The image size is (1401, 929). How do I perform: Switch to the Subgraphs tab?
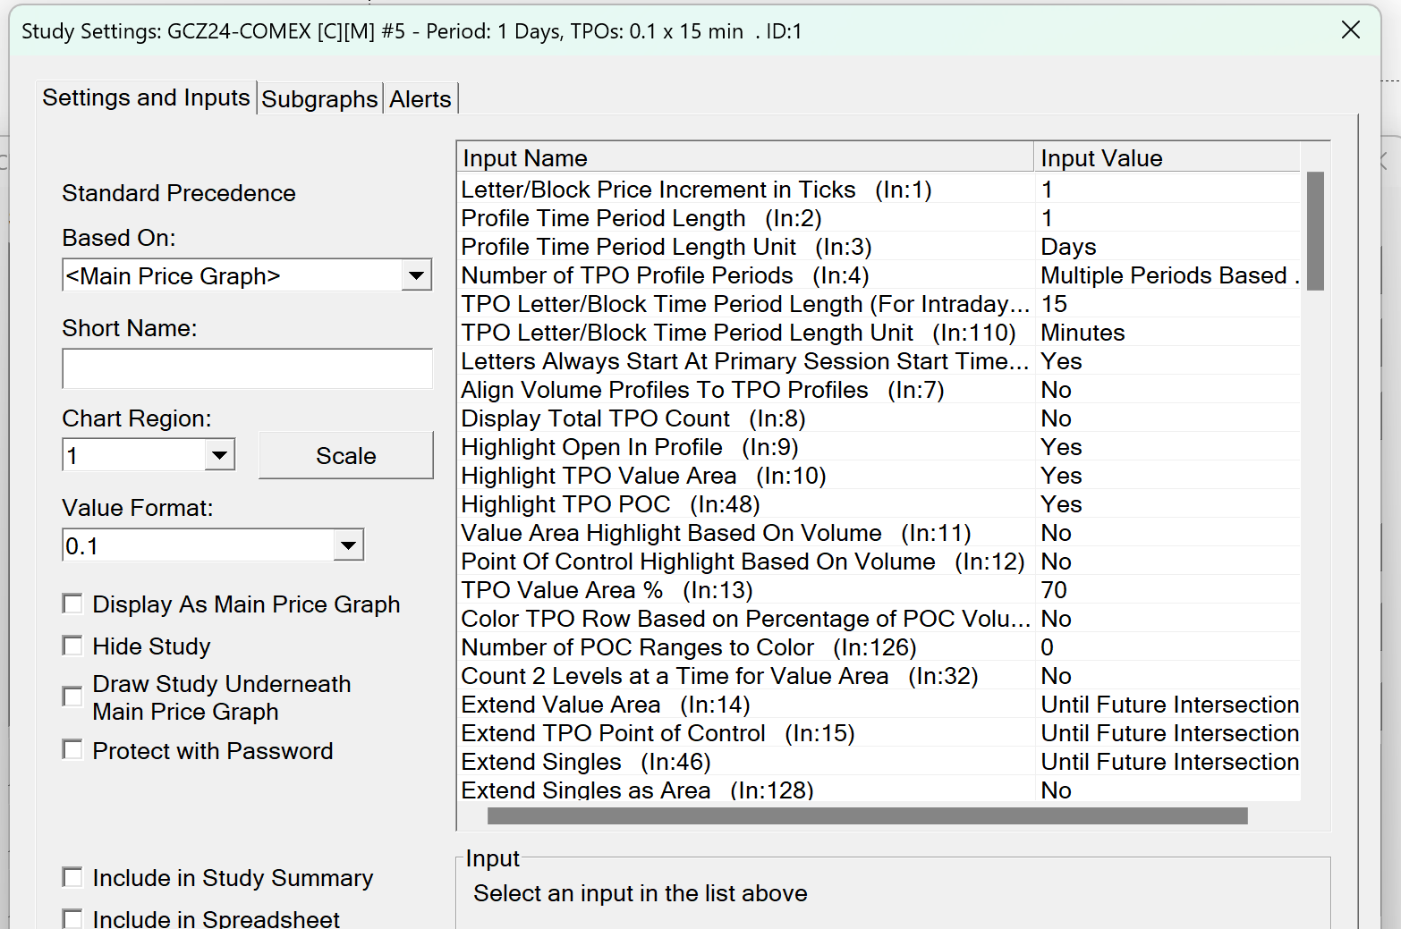(319, 98)
